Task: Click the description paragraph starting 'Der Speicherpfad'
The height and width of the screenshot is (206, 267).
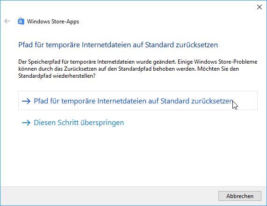Action: pos(137,69)
